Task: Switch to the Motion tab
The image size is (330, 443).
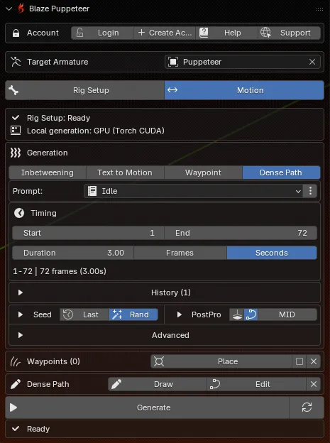Action: tap(244, 90)
